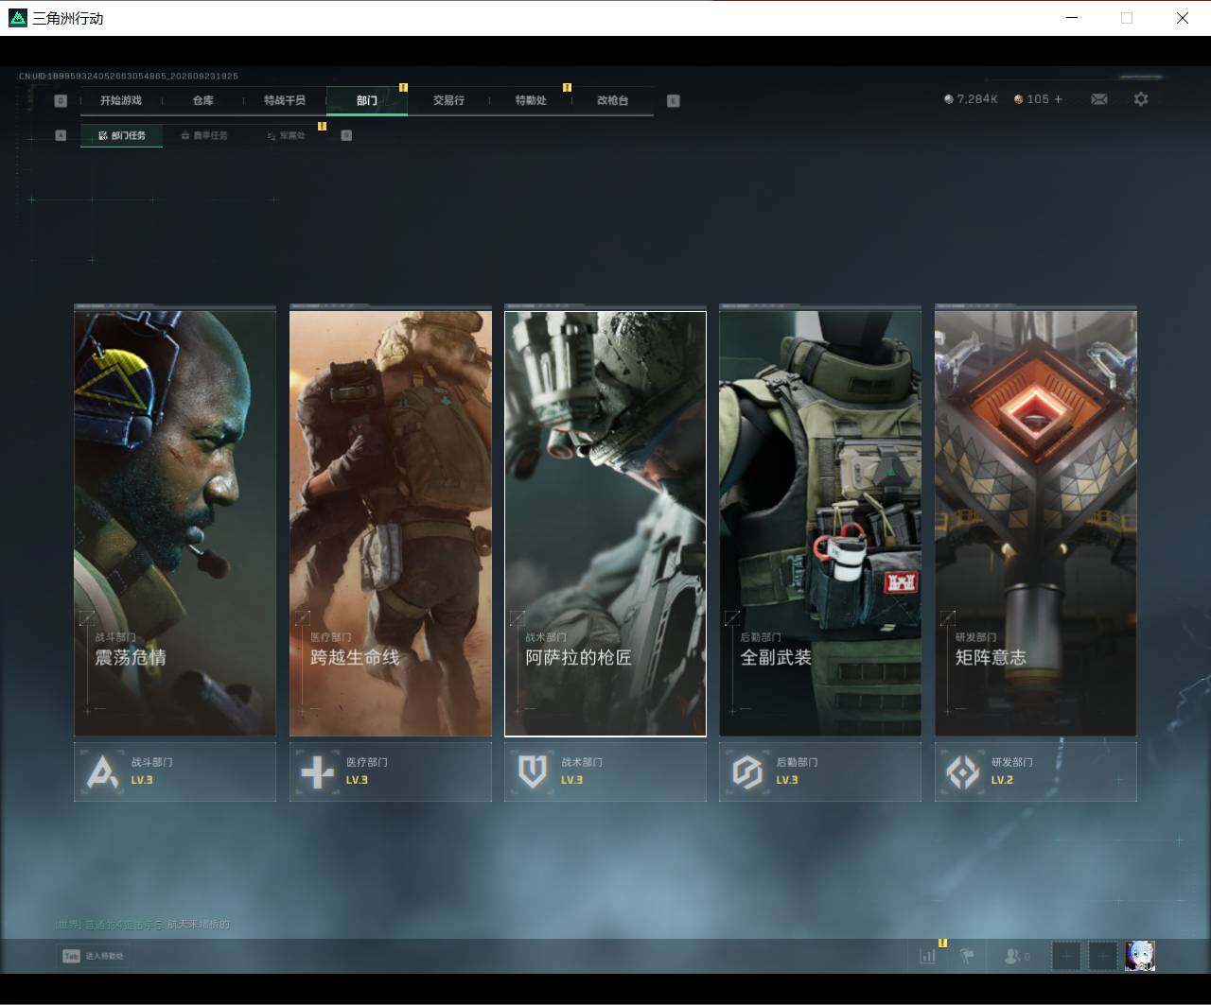Maximize the 三角洲行动 window

(x=1127, y=18)
